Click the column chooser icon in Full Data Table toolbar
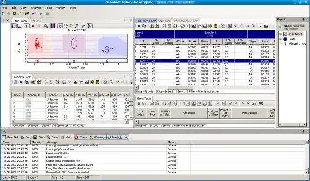This screenshot has height=181, width=310. tap(230, 26)
